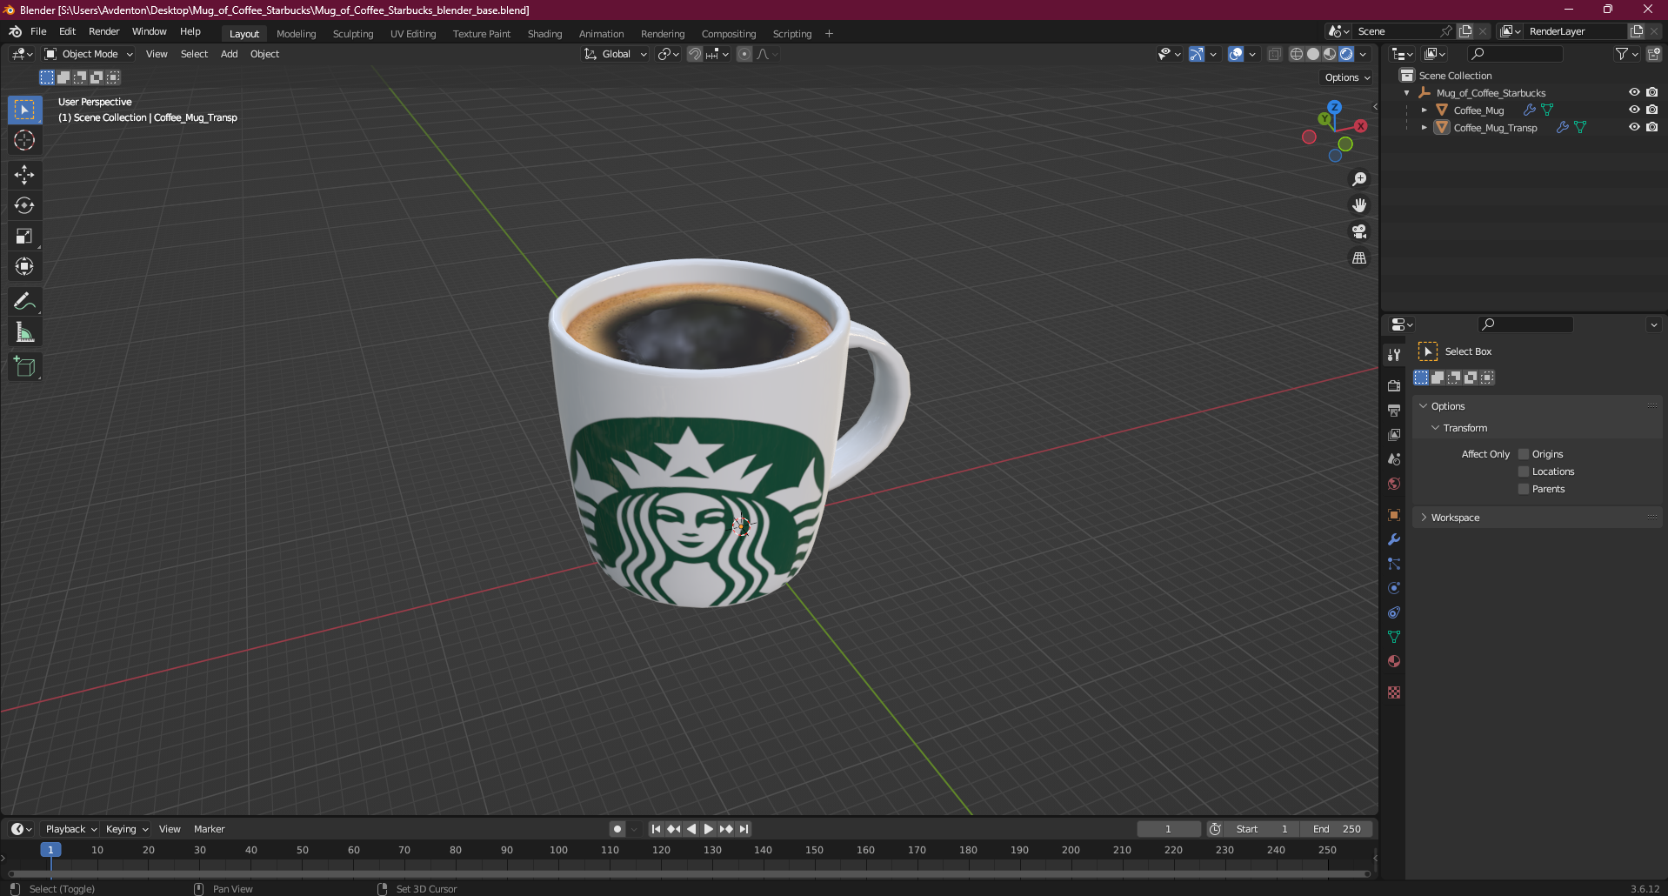Switch to rendered viewport shading
The height and width of the screenshot is (896, 1668).
(x=1346, y=54)
